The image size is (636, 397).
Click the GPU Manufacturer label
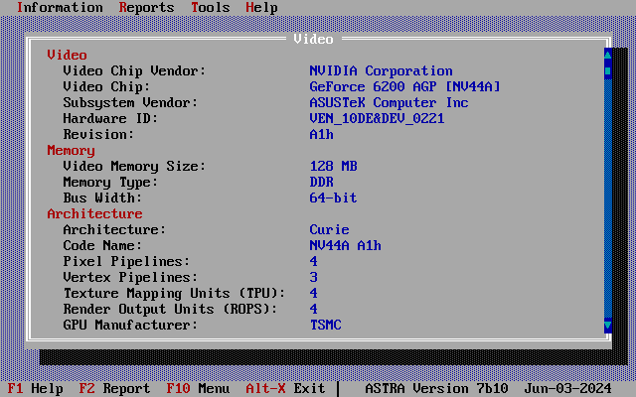(x=130, y=325)
